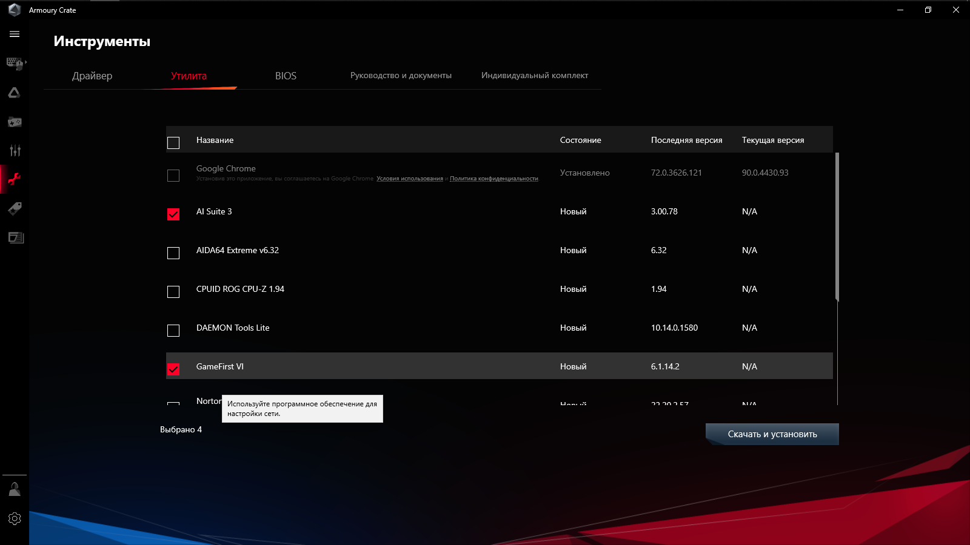This screenshot has height=545, width=970.
Task: Uncheck the GameFirst VI checkbox
Action: coord(173,369)
